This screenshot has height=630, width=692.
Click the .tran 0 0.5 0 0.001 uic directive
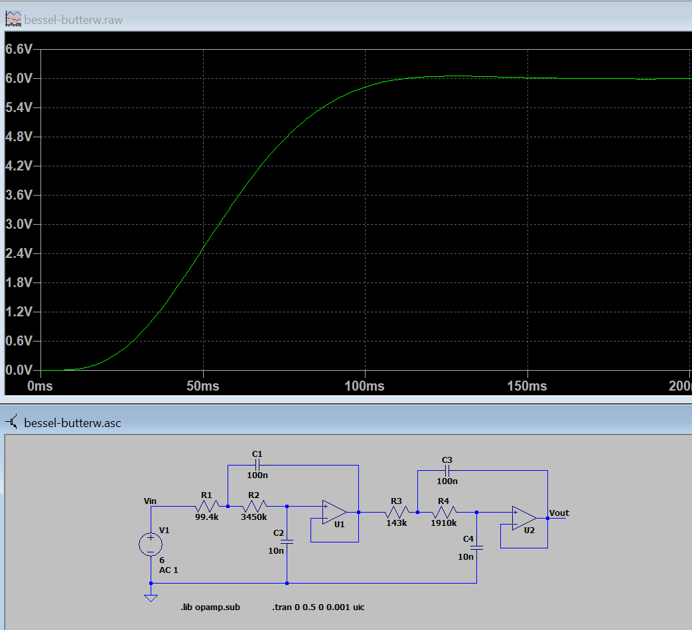(318, 607)
